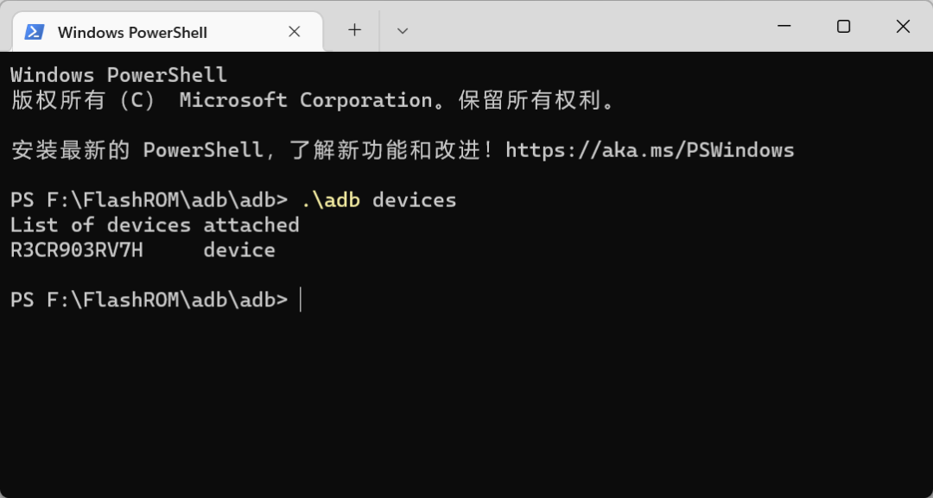Screen dimensions: 933x498
Task: Open a new tab with the plus button
Action: pyautogui.click(x=354, y=30)
